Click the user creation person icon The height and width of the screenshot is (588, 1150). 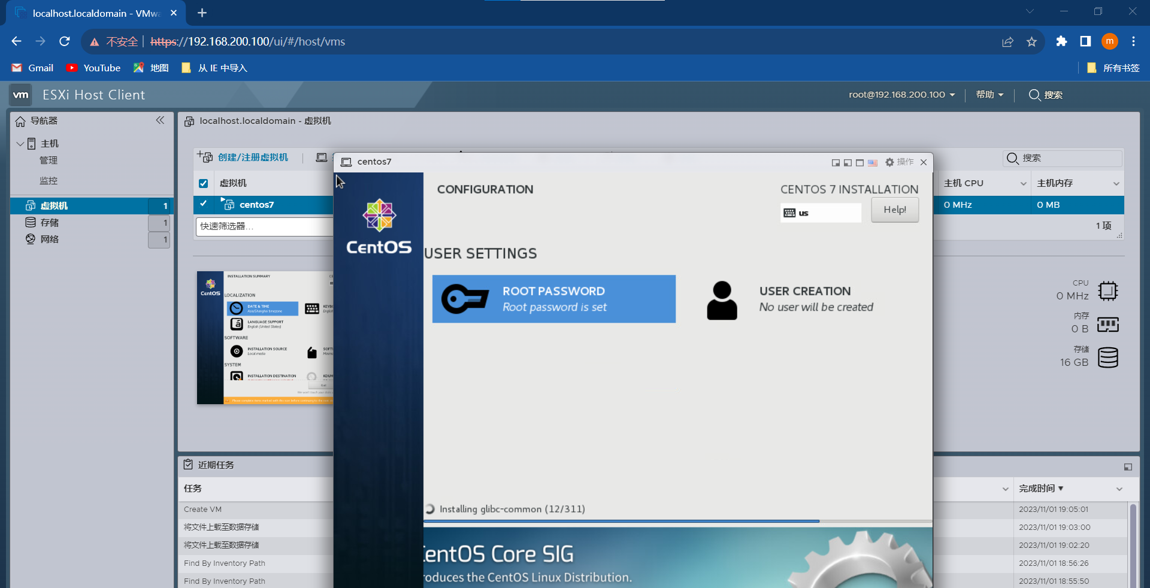click(x=722, y=301)
